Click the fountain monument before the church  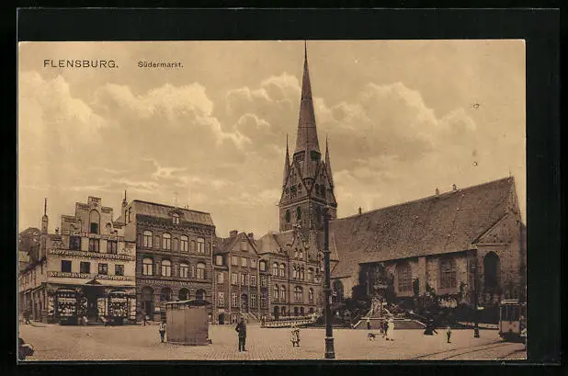[x=379, y=294]
